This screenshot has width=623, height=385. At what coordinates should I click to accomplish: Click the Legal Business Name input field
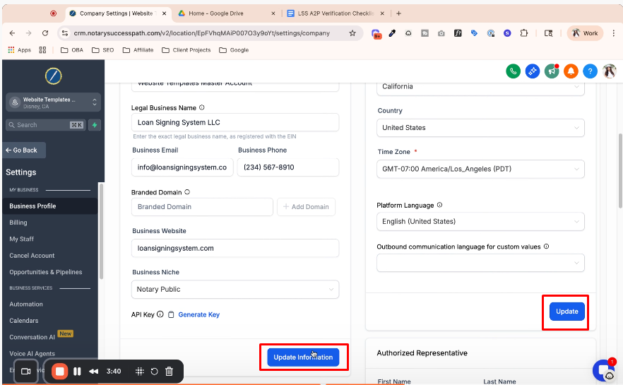click(x=235, y=122)
